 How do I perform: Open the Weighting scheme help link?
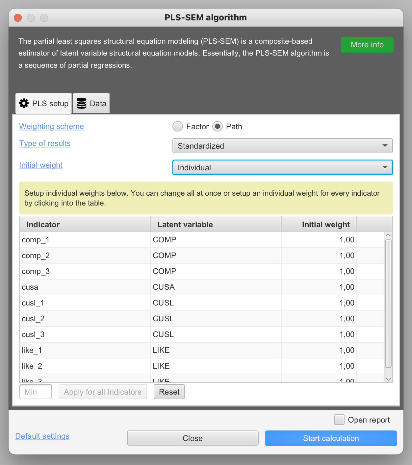tap(51, 126)
